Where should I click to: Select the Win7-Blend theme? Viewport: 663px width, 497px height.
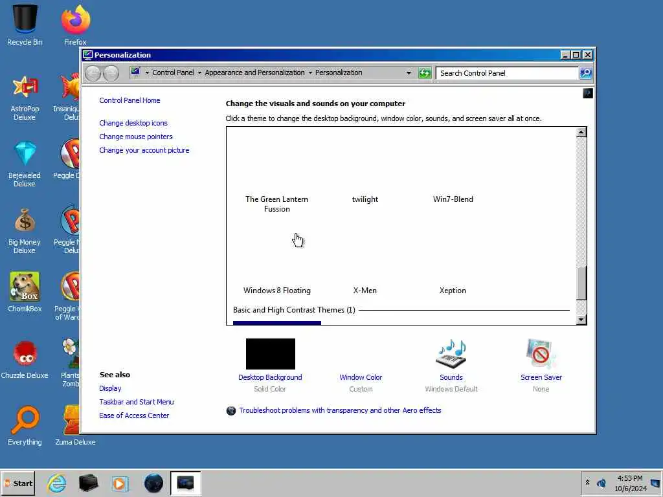click(x=453, y=199)
